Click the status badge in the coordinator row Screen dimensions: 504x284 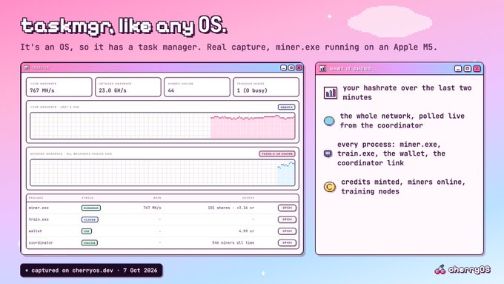[90, 242]
